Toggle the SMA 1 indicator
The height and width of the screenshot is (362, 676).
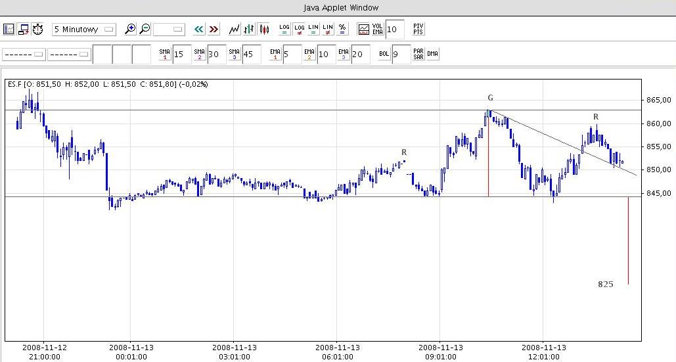[165, 54]
